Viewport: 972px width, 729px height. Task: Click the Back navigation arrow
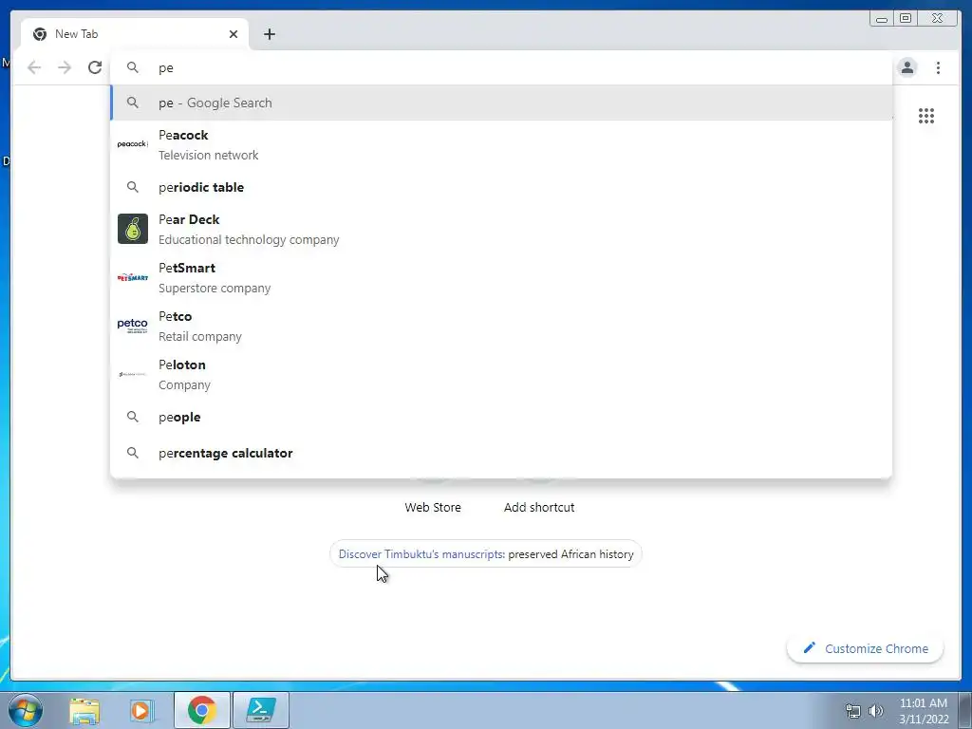pyautogui.click(x=34, y=67)
